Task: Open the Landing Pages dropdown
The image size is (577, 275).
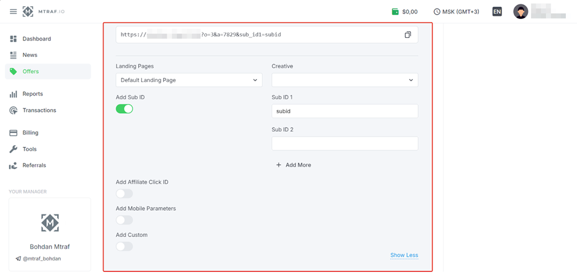Action: pos(188,80)
